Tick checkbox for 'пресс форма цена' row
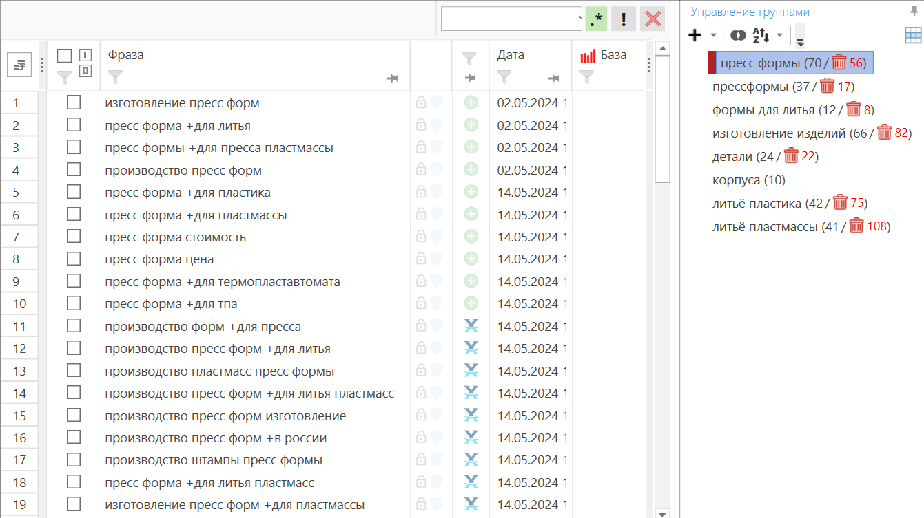This screenshot has width=924, height=518. [74, 259]
